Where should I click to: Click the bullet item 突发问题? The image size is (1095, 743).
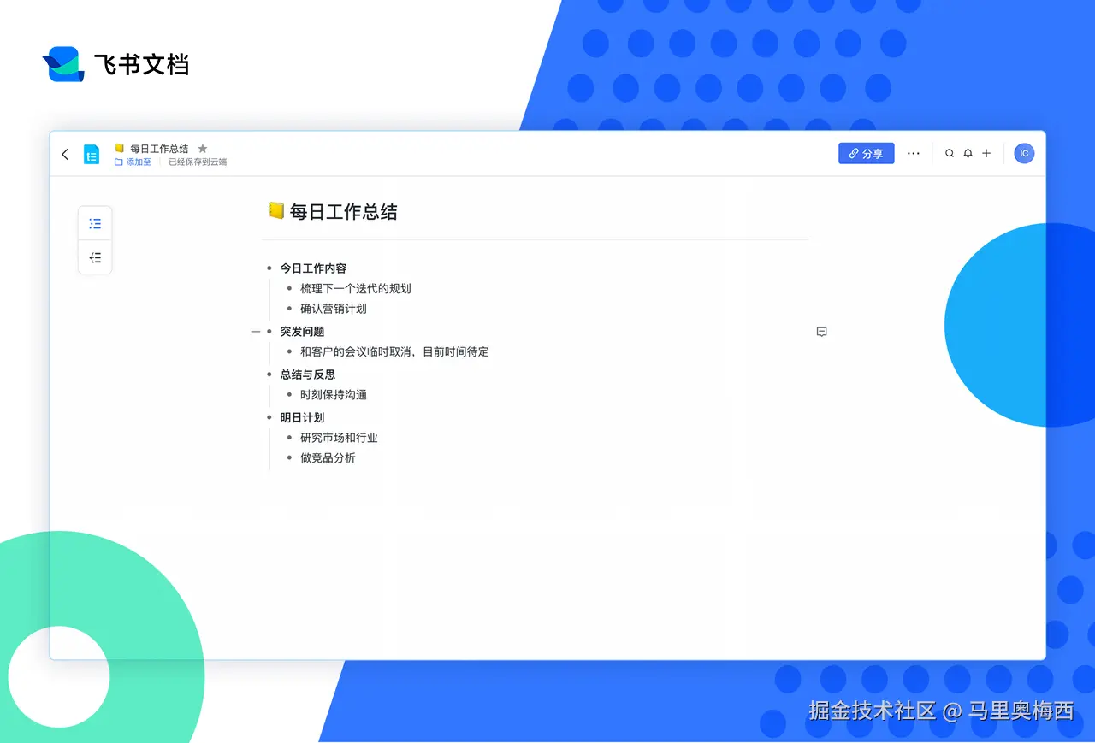(302, 332)
